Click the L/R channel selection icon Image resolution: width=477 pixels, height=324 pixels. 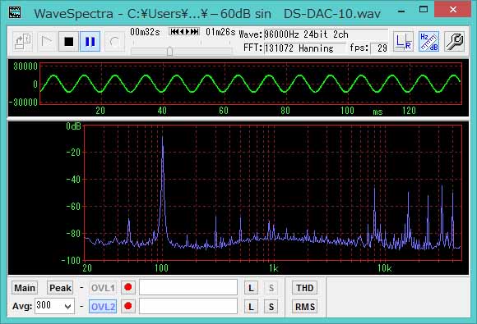[403, 42]
